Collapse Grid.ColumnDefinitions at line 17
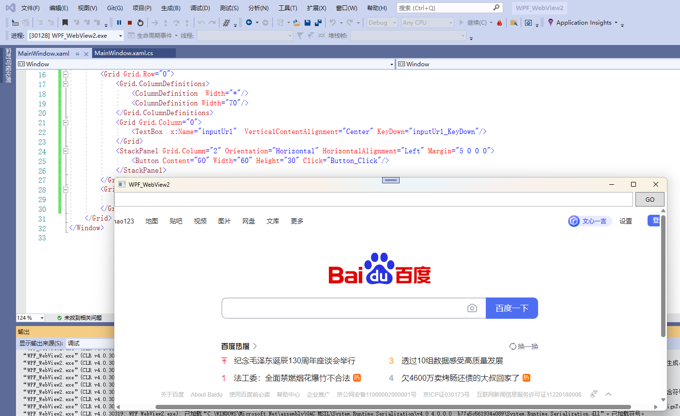The height and width of the screenshot is (416, 680). pyautogui.click(x=65, y=84)
